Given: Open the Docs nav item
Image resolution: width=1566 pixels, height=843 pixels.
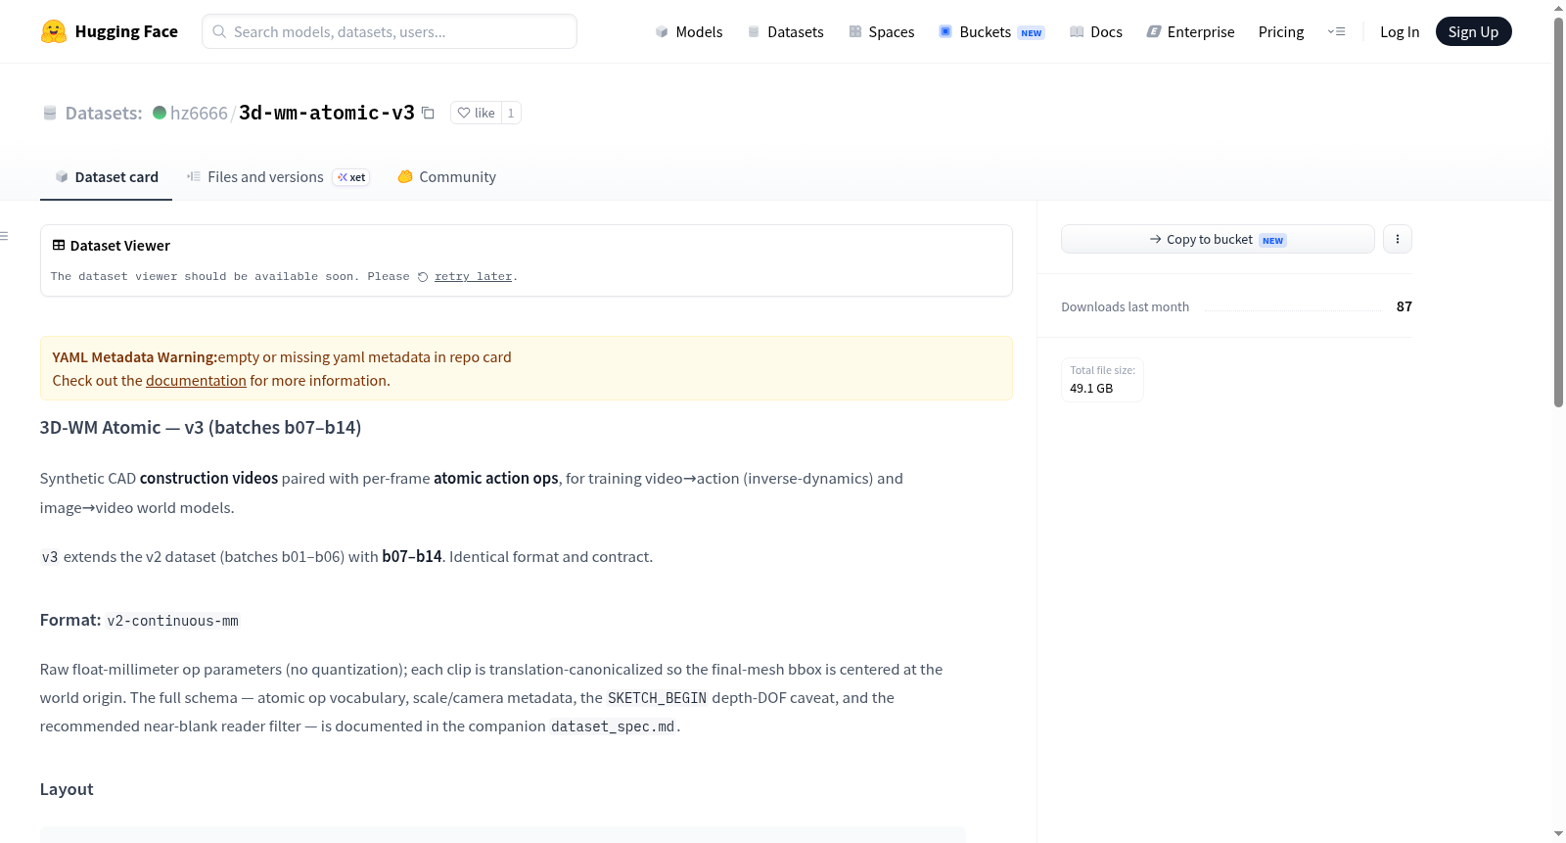Looking at the screenshot, I should (x=1096, y=31).
